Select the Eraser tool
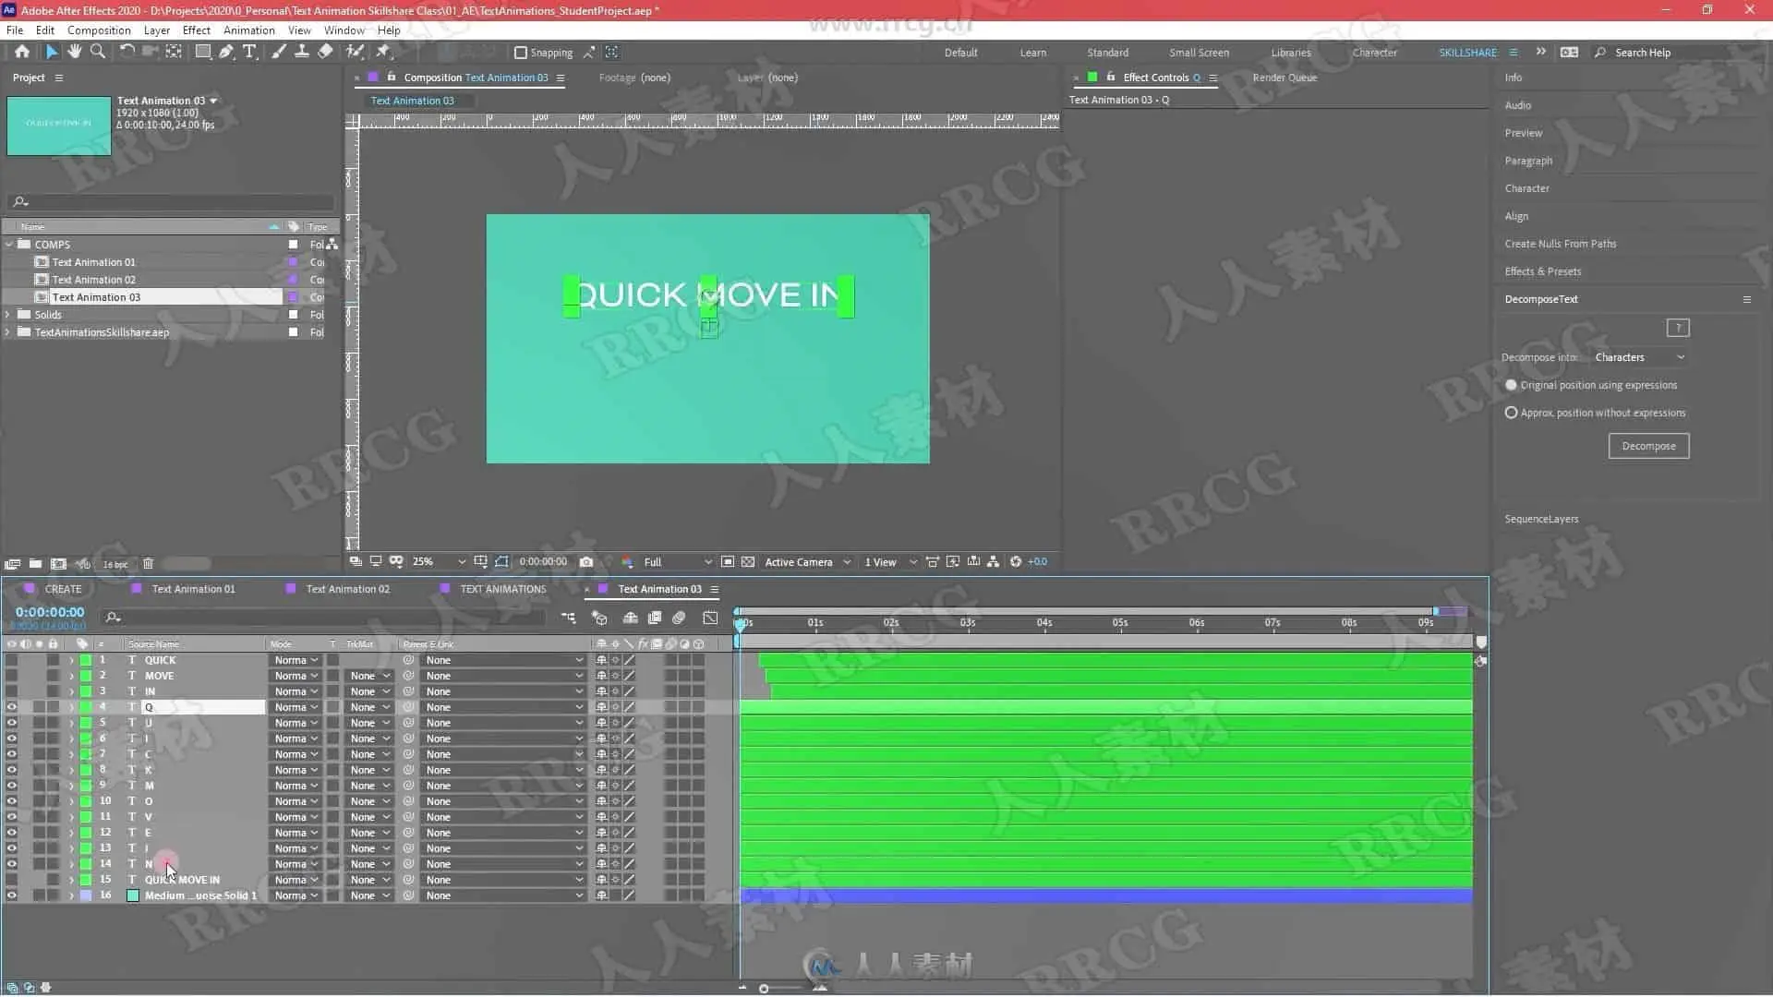The width and height of the screenshot is (1773, 997). pos(325,52)
